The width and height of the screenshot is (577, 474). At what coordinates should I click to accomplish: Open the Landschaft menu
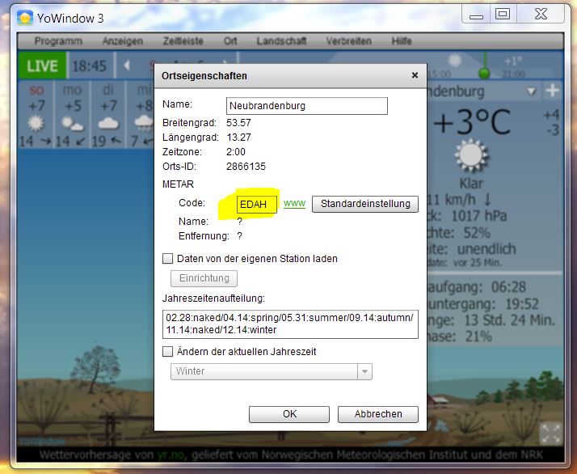[x=281, y=41]
